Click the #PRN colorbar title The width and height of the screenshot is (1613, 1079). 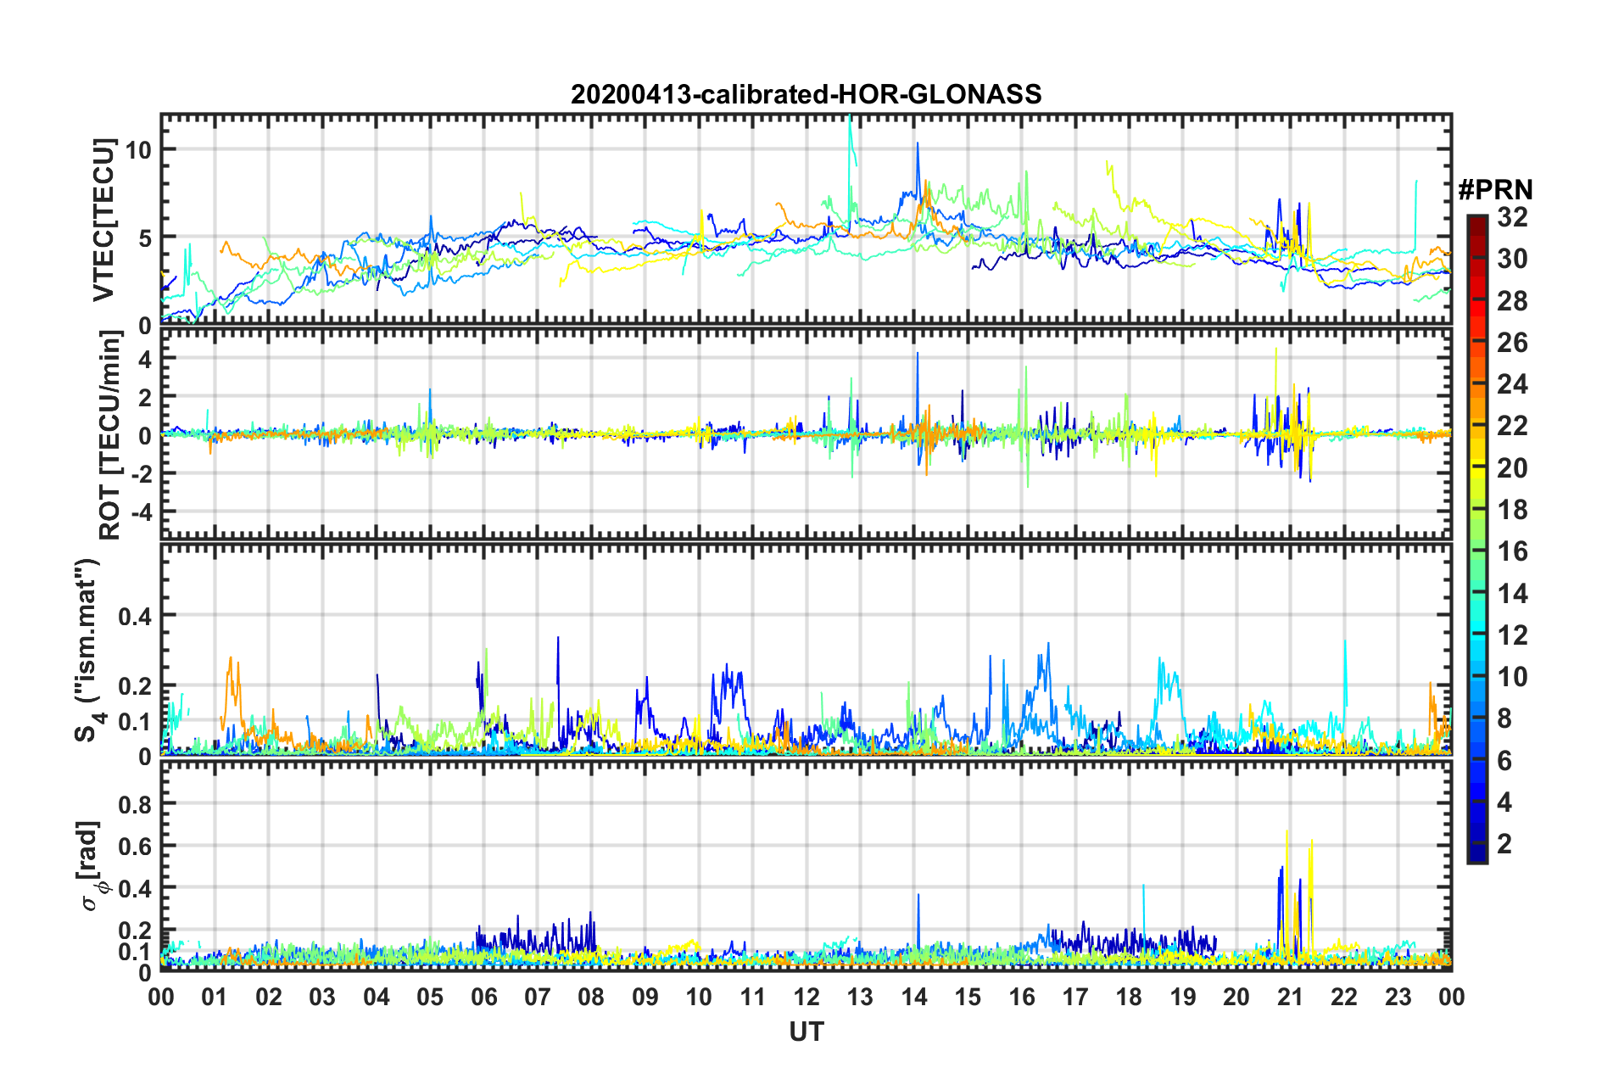click(1494, 190)
